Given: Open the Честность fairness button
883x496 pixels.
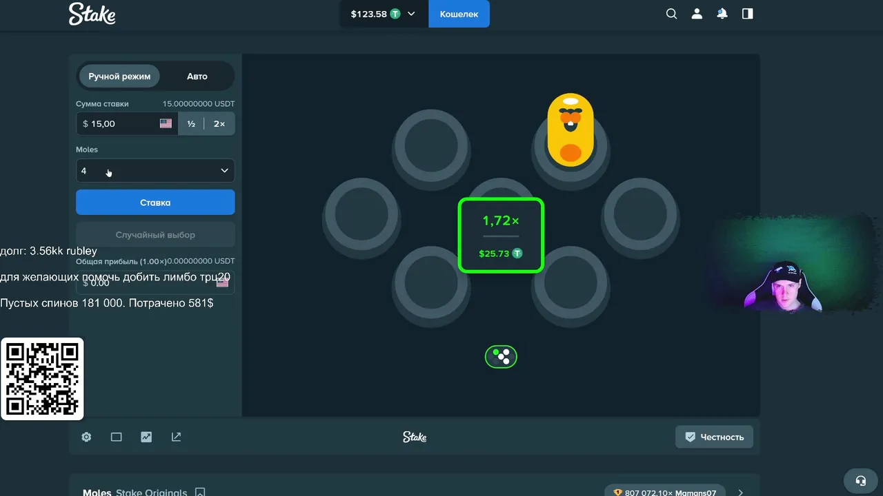Looking at the screenshot, I should 715,437.
